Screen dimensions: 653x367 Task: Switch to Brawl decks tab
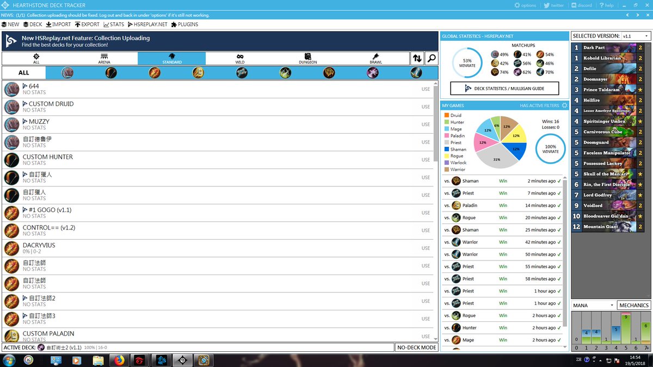(375, 58)
